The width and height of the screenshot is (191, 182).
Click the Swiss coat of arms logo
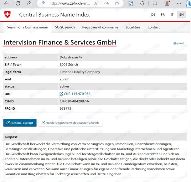click(x=8, y=14)
